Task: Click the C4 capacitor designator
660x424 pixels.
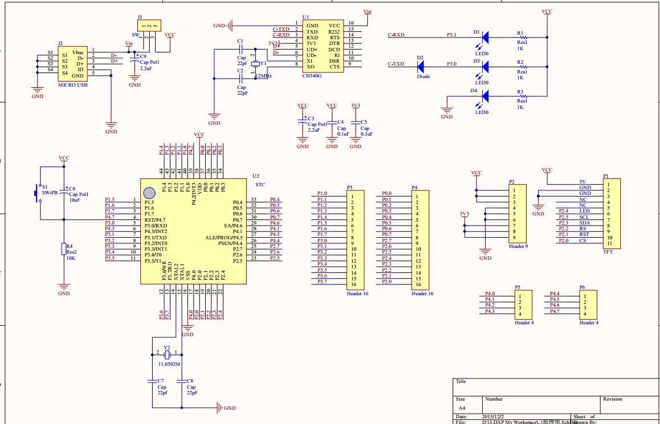Action: tap(340, 122)
